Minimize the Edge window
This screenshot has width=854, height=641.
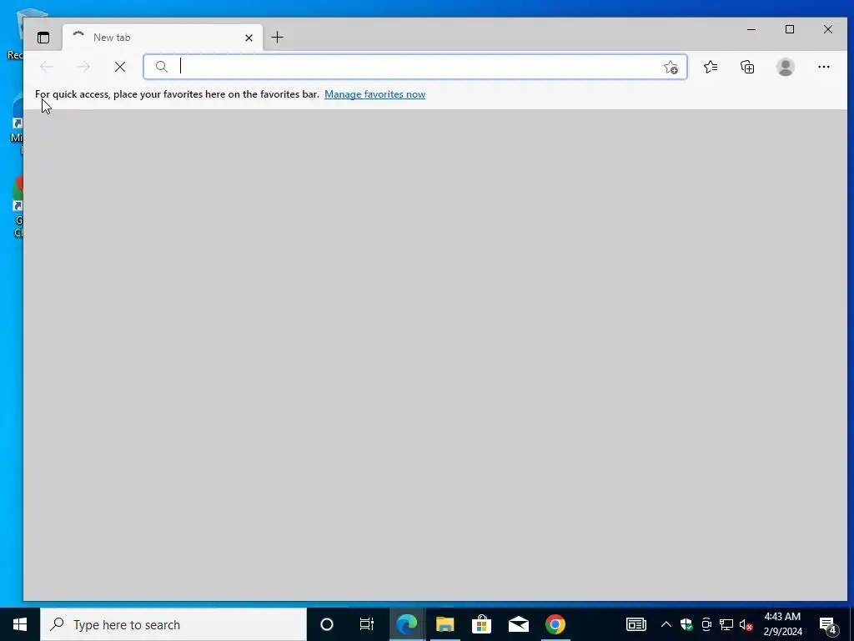click(x=751, y=29)
